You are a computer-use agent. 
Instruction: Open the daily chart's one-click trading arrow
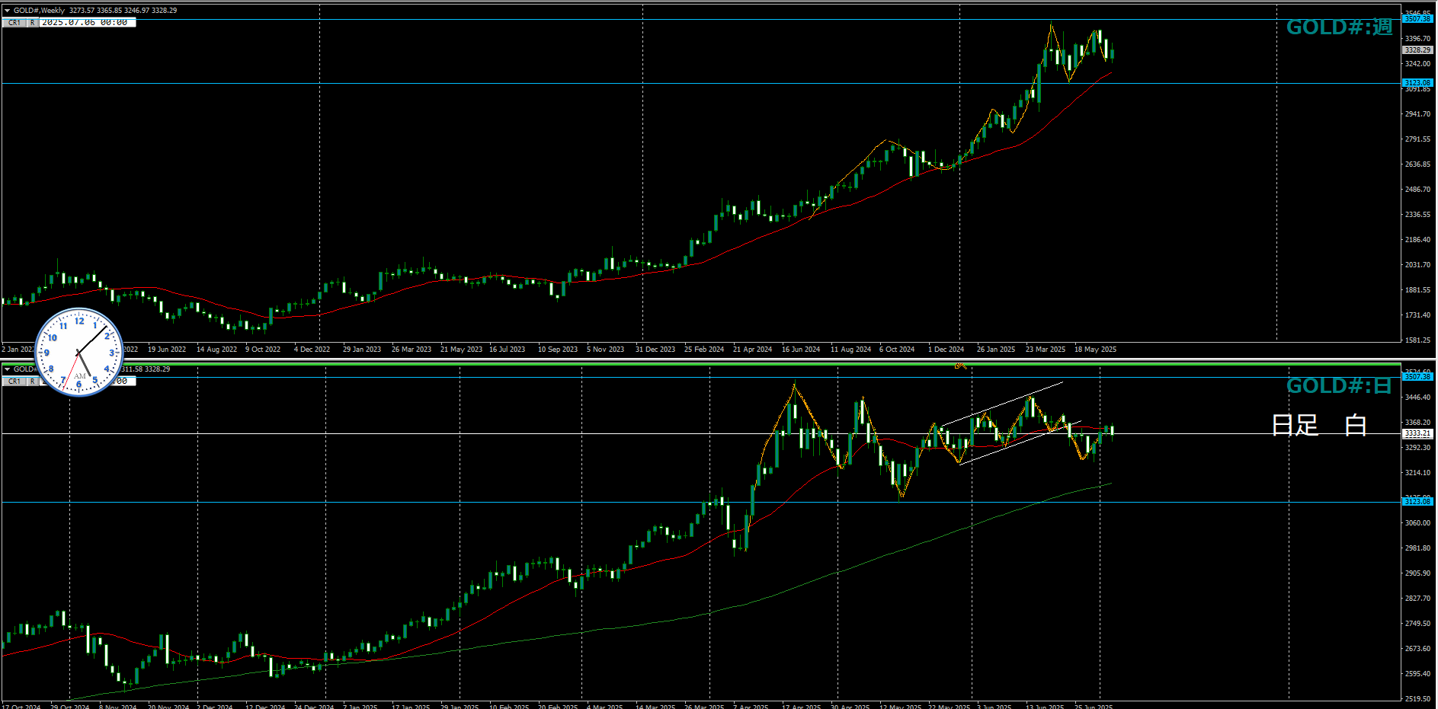pyautogui.click(x=7, y=369)
